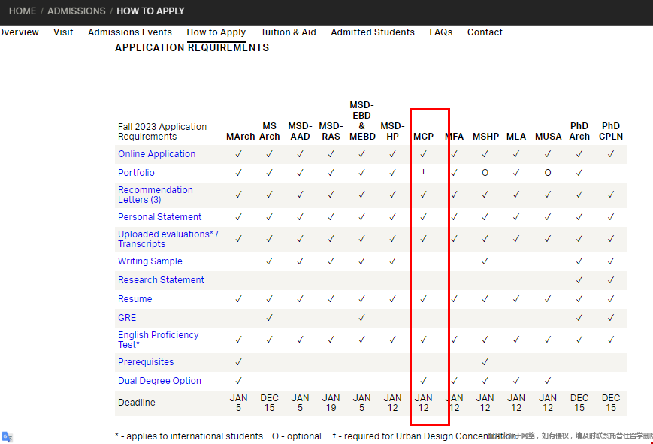
Task: Open Tuition & Aid tab
Action: [x=289, y=32]
